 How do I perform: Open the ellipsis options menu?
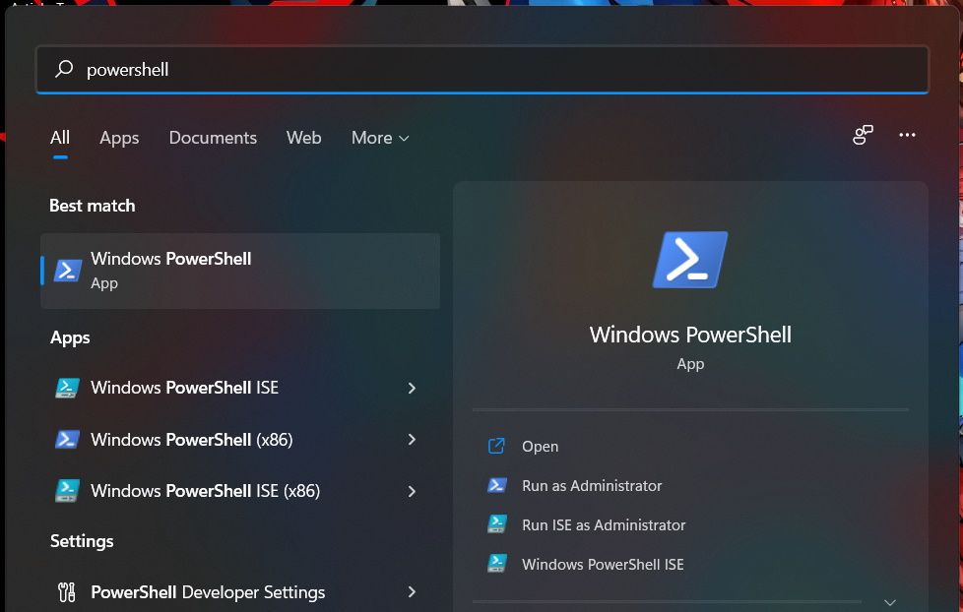[x=907, y=135]
